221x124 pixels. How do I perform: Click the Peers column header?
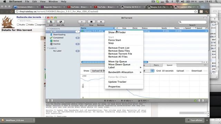click(x=177, y=28)
